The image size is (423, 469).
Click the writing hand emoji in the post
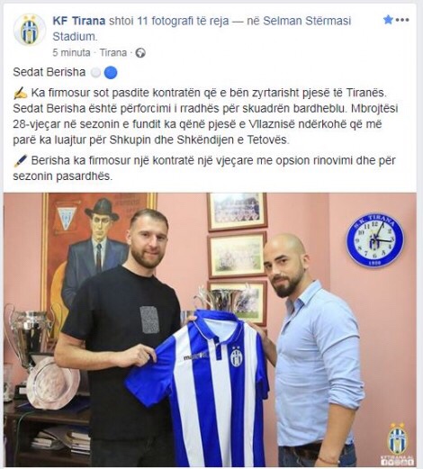(21, 94)
